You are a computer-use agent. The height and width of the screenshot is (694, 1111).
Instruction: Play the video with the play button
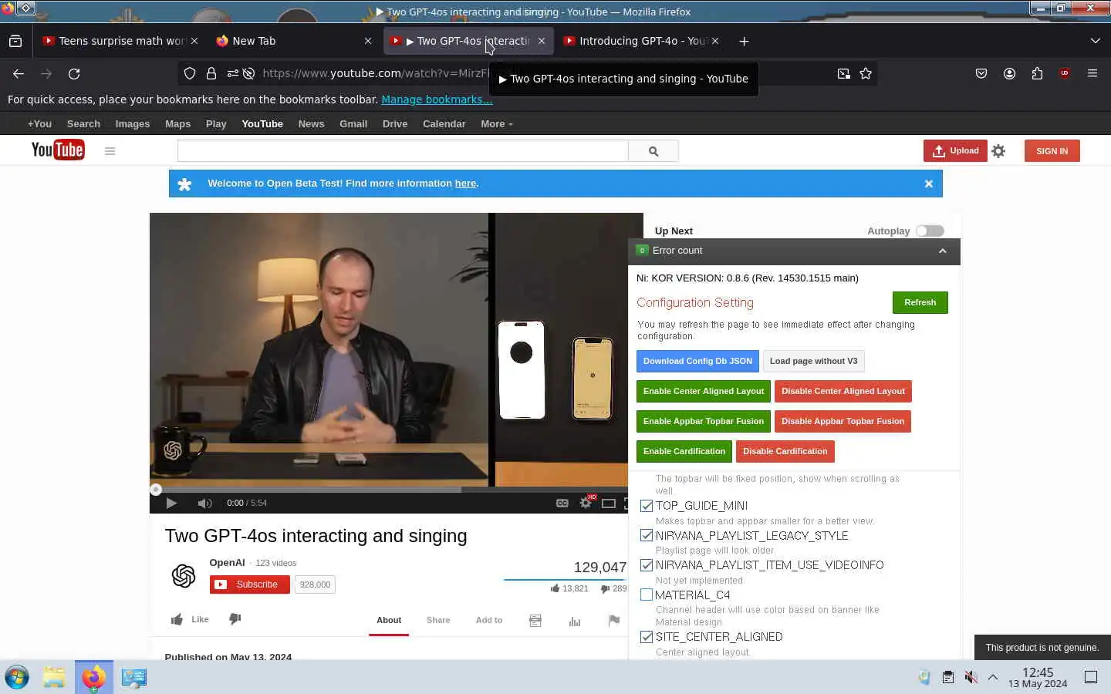click(x=171, y=503)
